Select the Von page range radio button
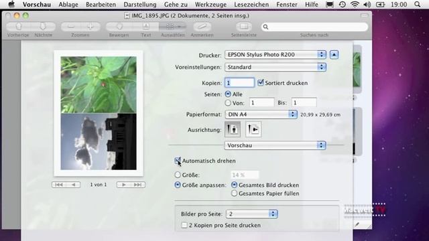The image size is (429, 241). tap(228, 103)
